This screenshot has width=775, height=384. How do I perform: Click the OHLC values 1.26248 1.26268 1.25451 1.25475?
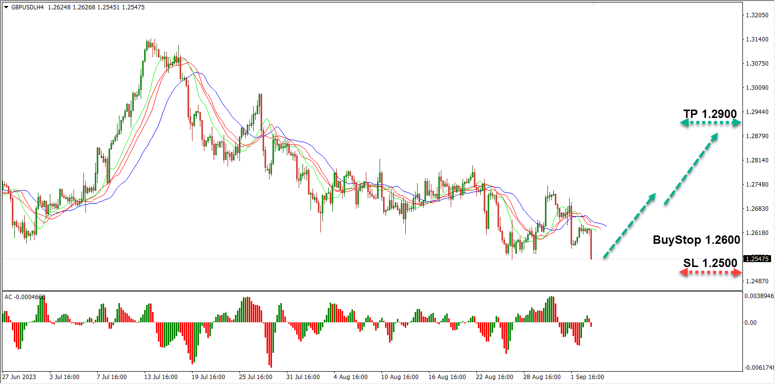[96, 7]
